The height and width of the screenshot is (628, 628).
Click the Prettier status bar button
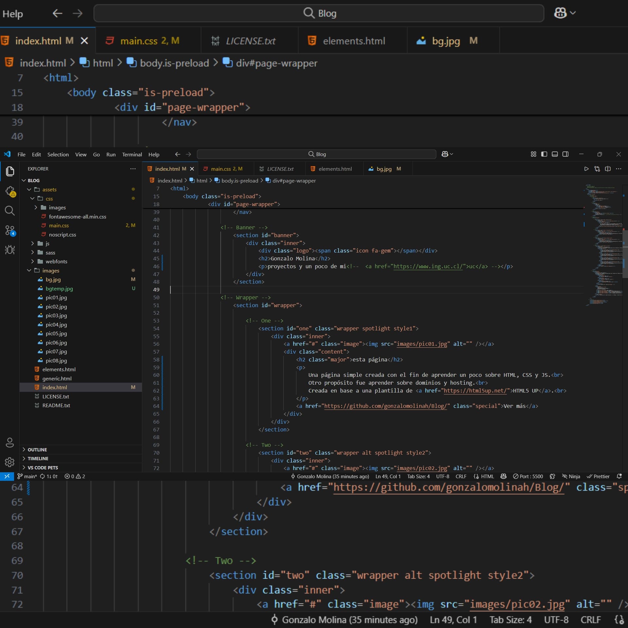pyautogui.click(x=598, y=476)
